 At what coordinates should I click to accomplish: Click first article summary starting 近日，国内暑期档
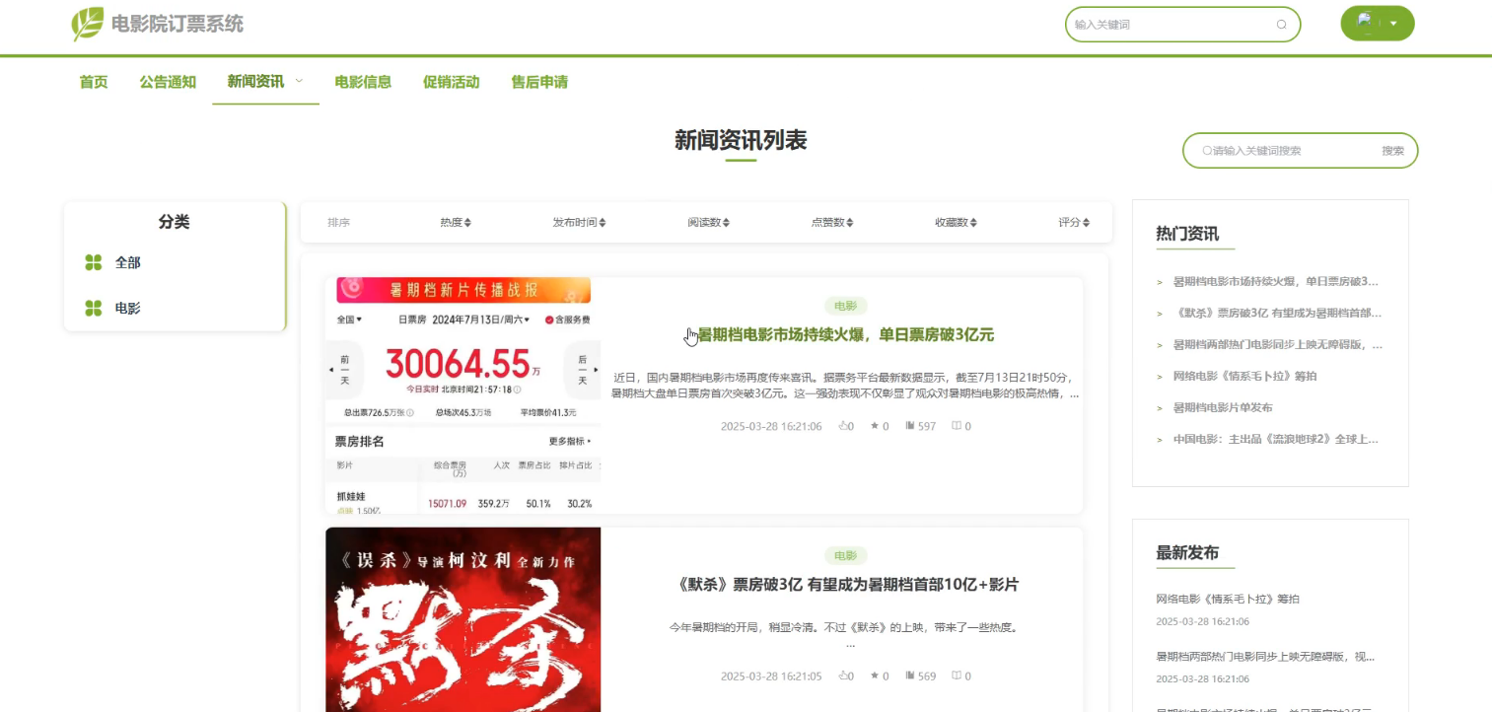(x=845, y=385)
